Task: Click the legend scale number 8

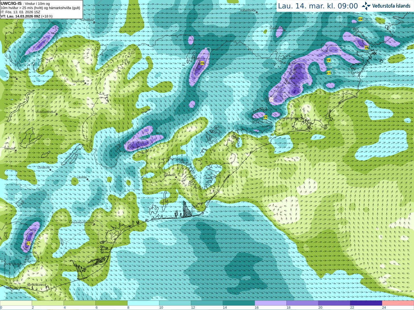Action: [x=128, y=308]
